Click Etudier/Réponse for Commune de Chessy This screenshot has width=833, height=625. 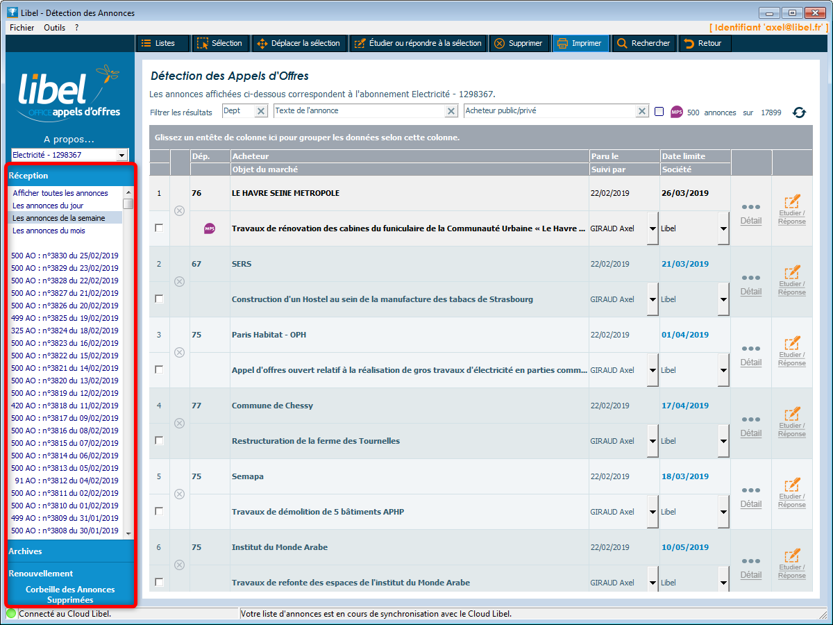792,422
